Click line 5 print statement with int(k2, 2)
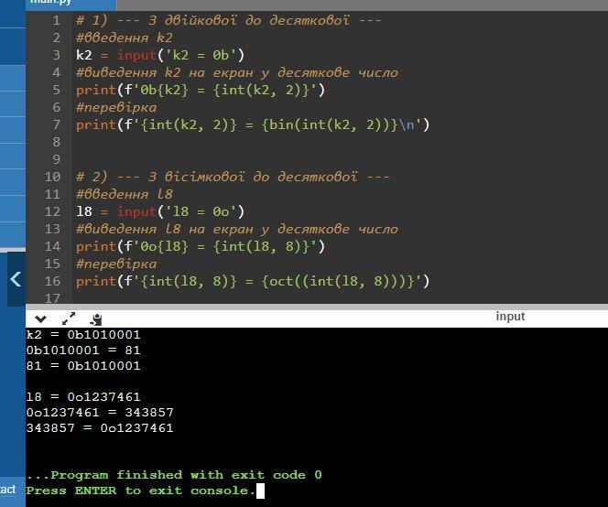The height and width of the screenshot is (507, 608). coord(201,90)
